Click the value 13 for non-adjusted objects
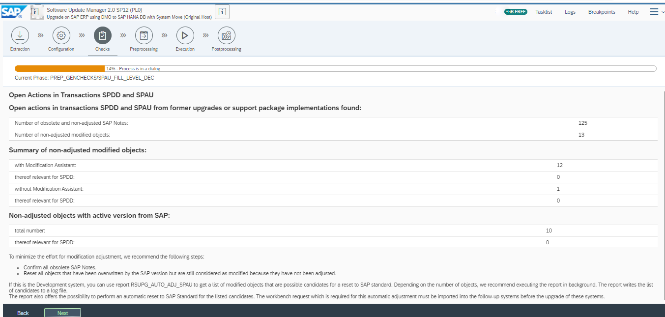Screen dimensions: 665x317 [581, 135]
